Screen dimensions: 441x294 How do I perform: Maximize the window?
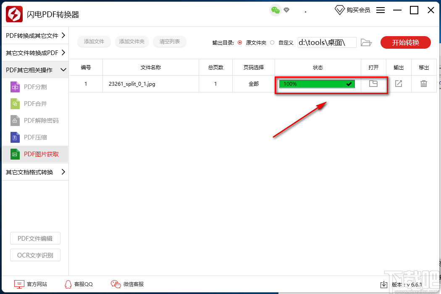tap(414, 10)
